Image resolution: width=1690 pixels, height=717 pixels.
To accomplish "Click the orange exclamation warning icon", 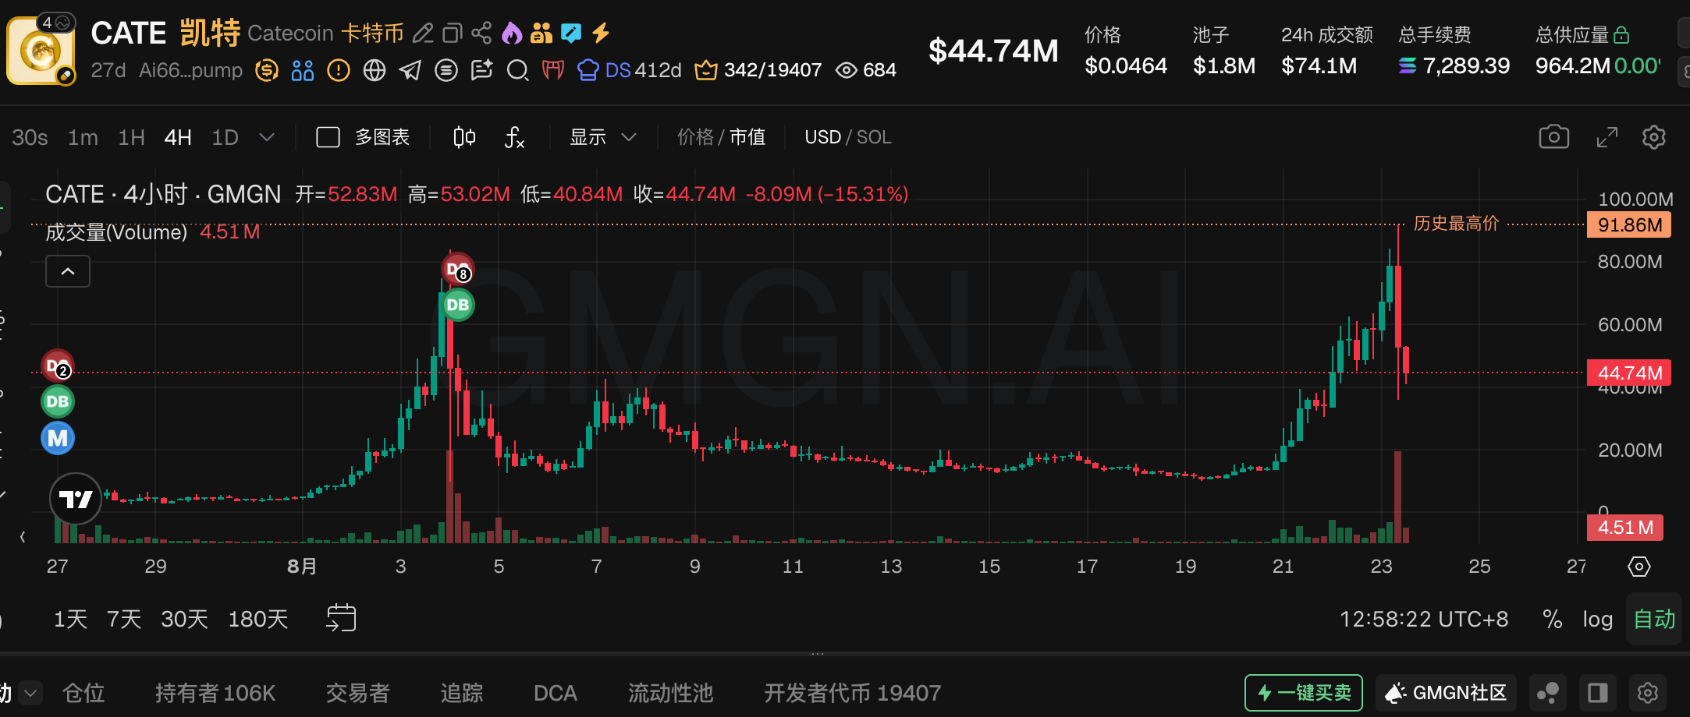I will point(339,71).
